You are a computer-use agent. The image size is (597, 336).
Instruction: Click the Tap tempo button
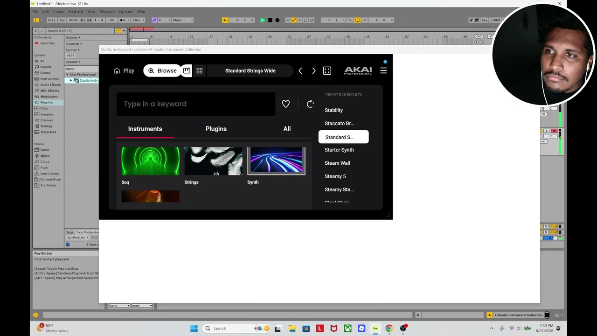pos(62,20)
